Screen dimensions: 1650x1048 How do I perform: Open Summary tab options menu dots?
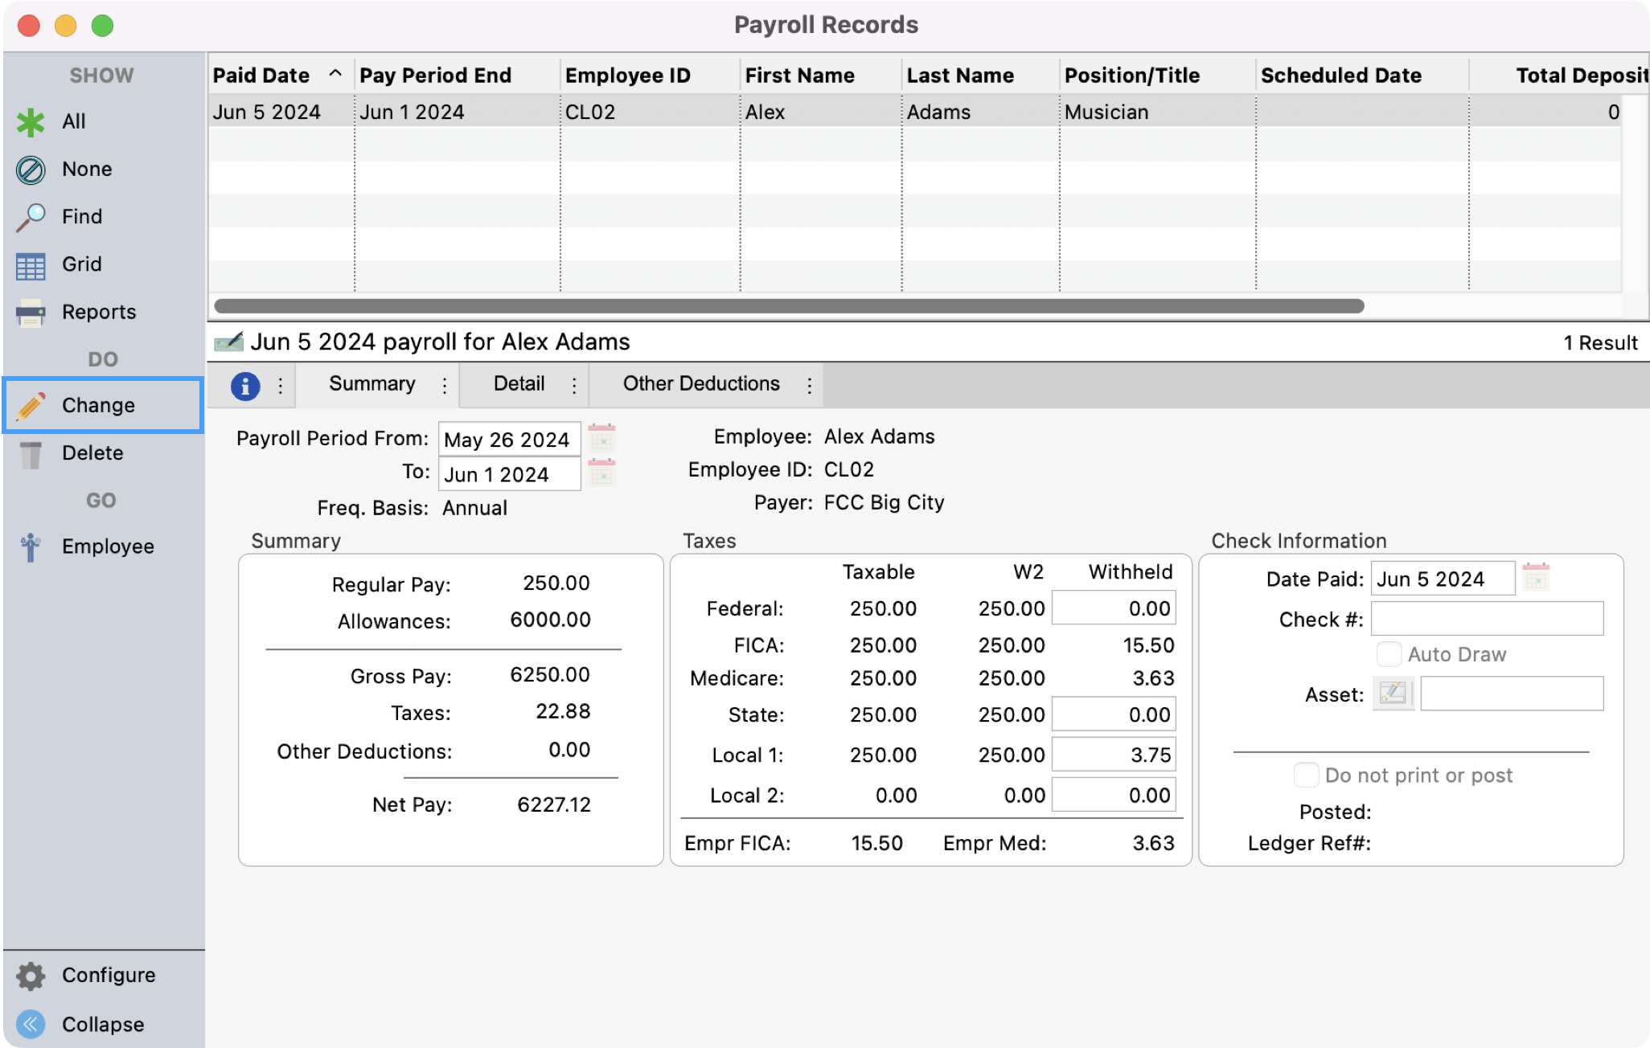445,386
